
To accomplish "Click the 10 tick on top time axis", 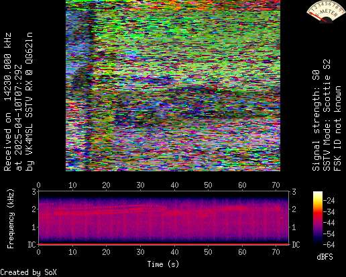I will point(72,185).
